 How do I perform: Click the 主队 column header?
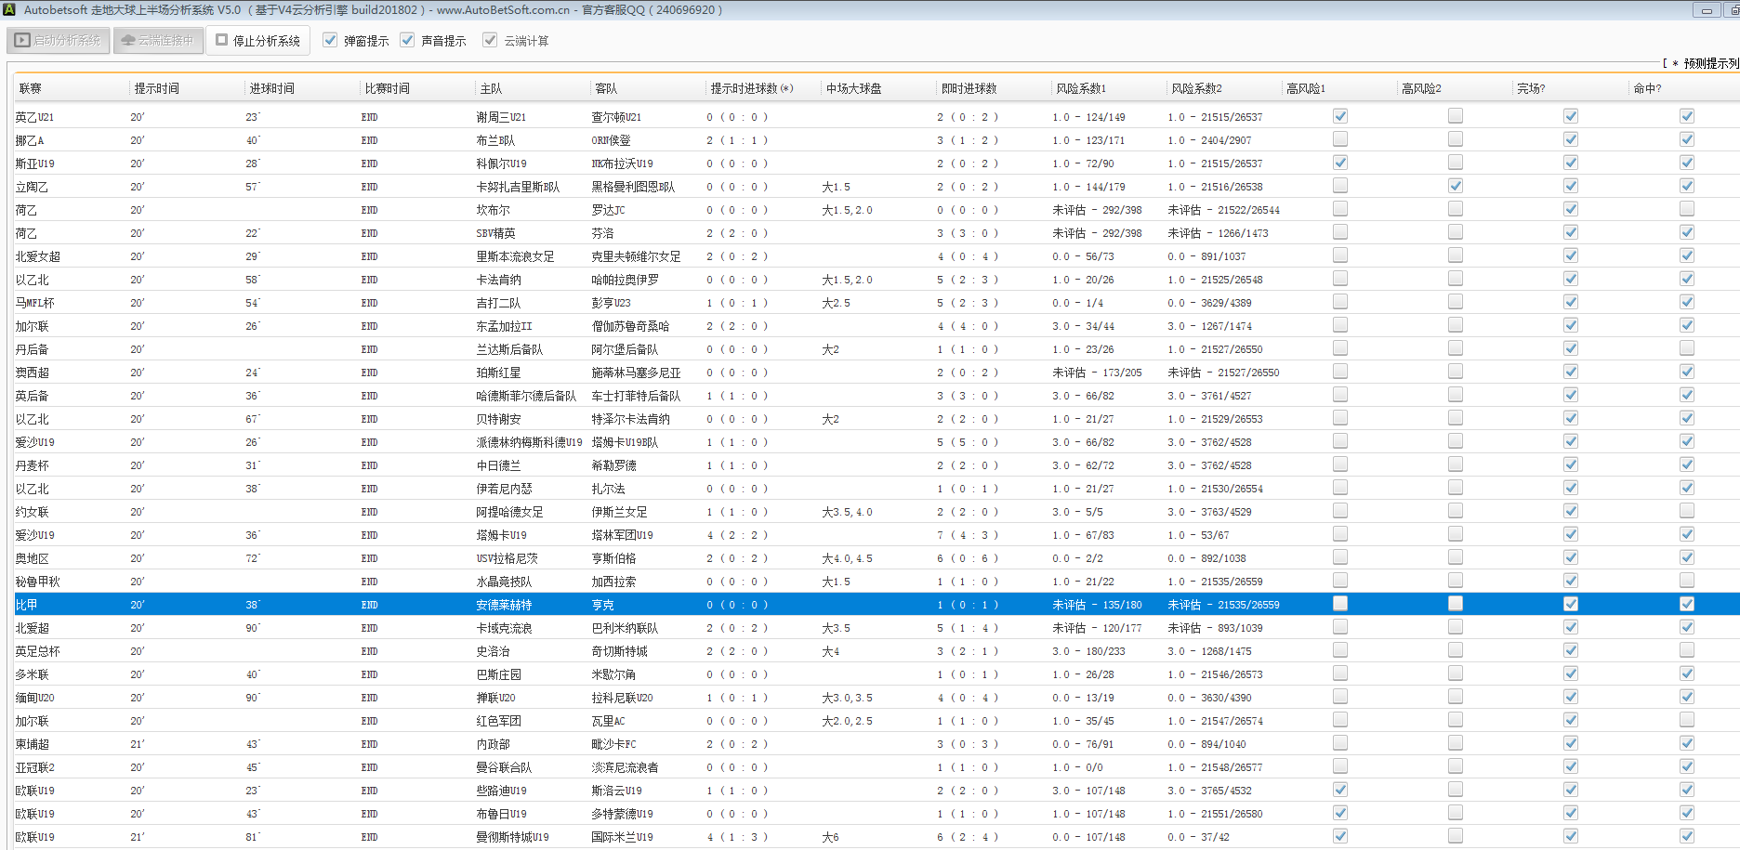point(491,88)
